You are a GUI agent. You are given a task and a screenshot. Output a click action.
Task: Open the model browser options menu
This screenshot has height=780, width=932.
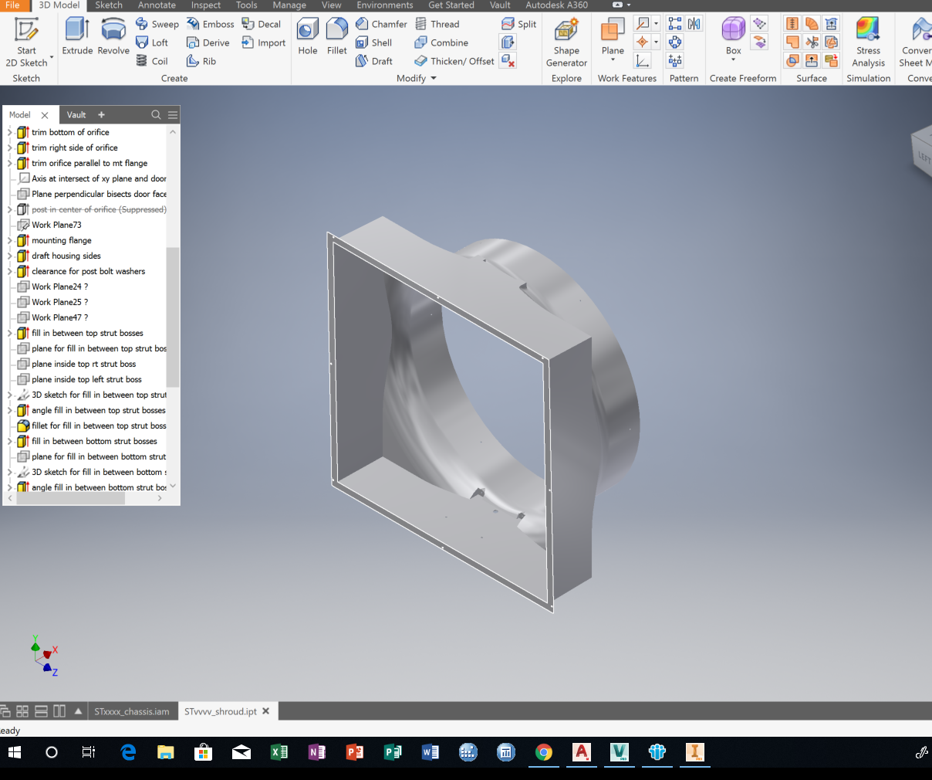[173, 114]
